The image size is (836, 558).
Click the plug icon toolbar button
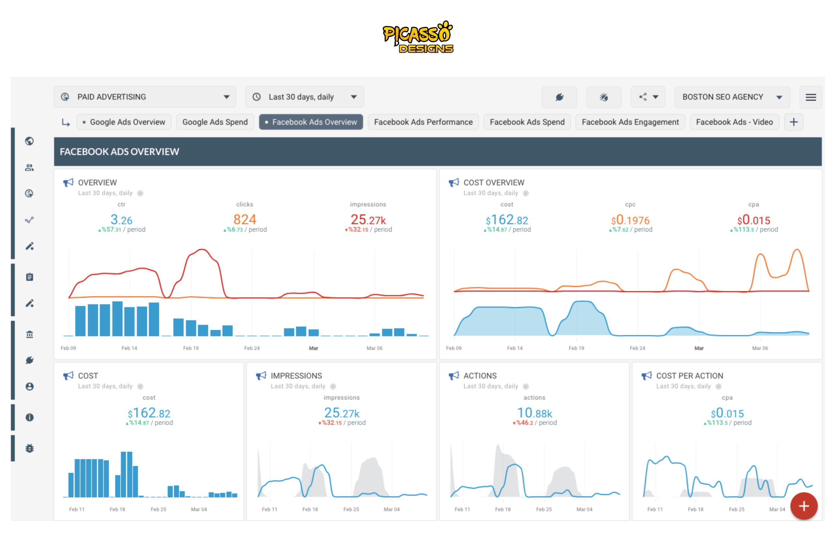pos(559,97)
